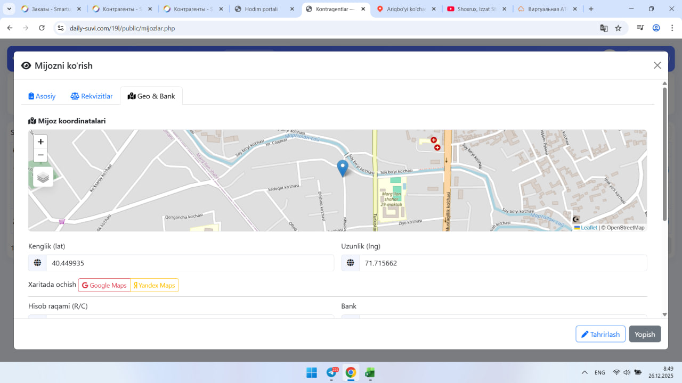
Task: Zoom in on the customer map
Action: 40,142
